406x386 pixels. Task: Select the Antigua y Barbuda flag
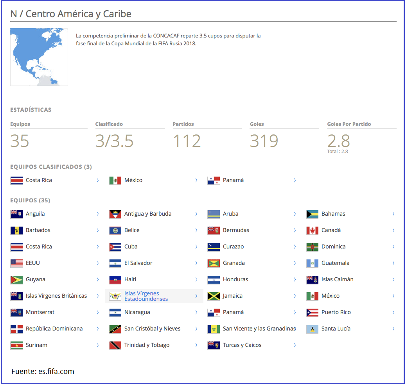tap(115, 214)
